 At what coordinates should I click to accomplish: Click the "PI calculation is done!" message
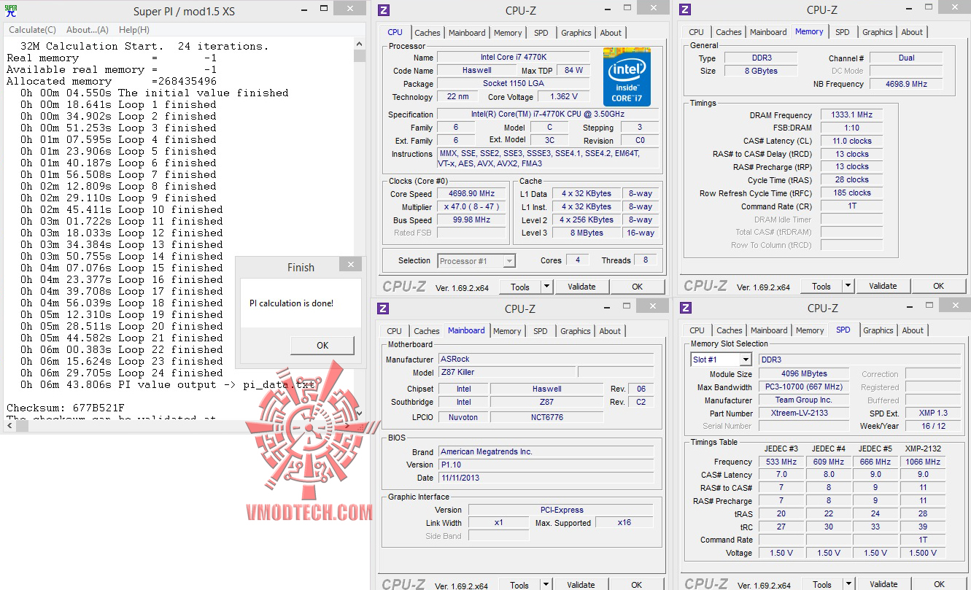(291, 303)
